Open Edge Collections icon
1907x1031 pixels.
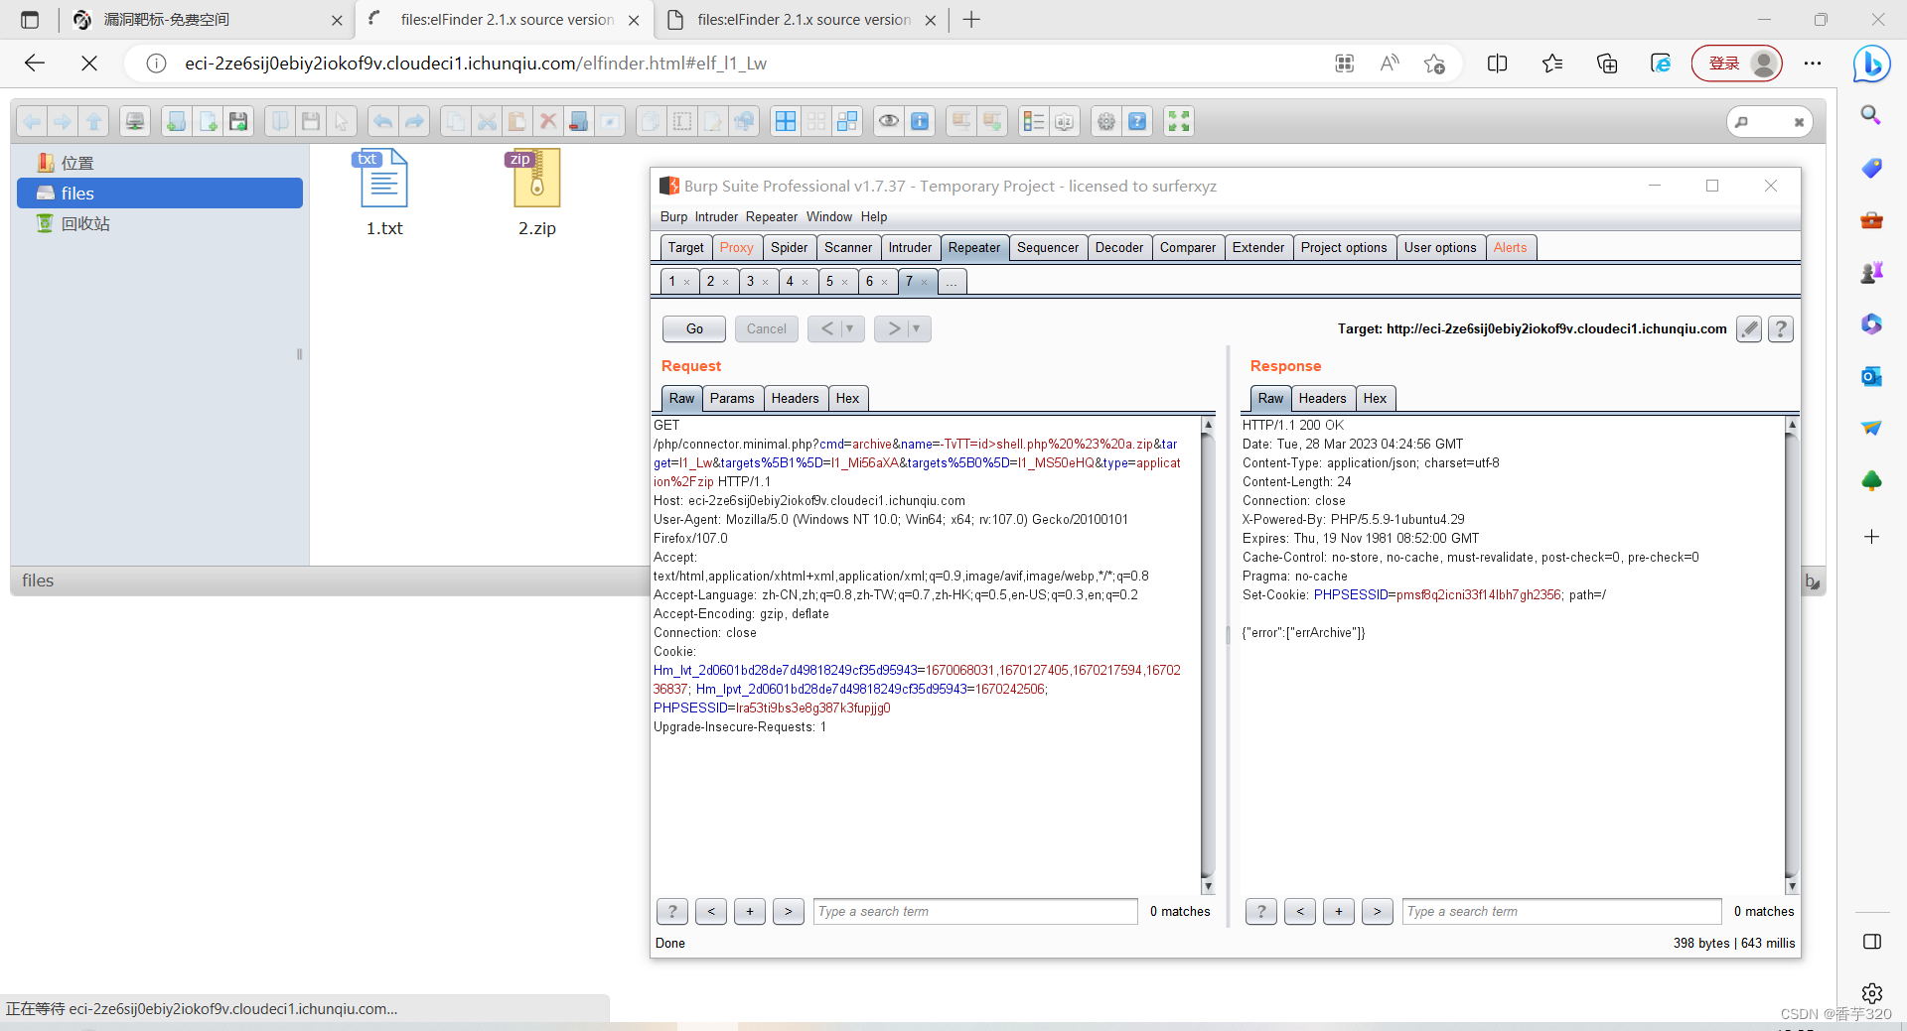coord(1607,64)
